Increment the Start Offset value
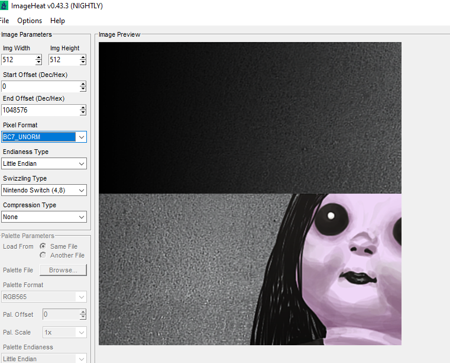The height and width of the screenshot is (363, 450). 83,83
